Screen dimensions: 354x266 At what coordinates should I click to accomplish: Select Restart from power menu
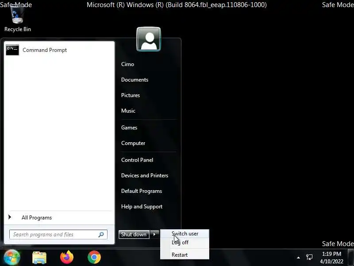tap(185, 255)
